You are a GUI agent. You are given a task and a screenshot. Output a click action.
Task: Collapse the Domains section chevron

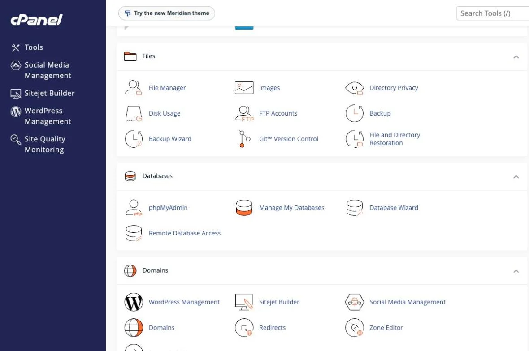coord(516,271)
